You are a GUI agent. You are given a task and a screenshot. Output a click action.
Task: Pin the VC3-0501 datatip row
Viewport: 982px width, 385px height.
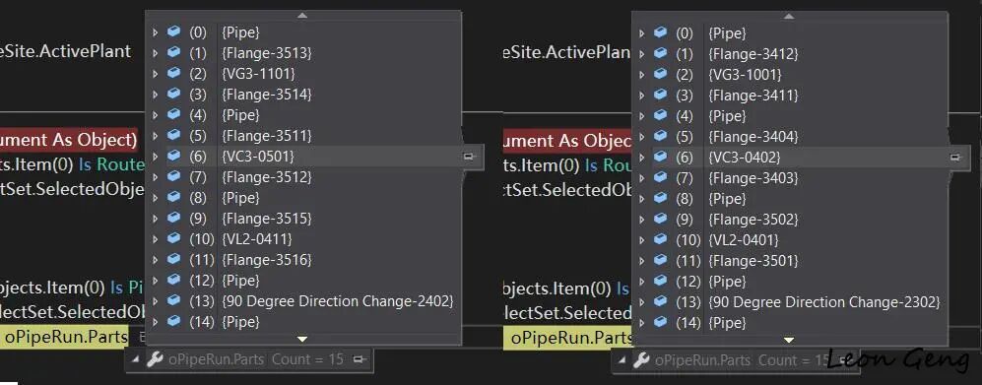(x=469, y=157)
